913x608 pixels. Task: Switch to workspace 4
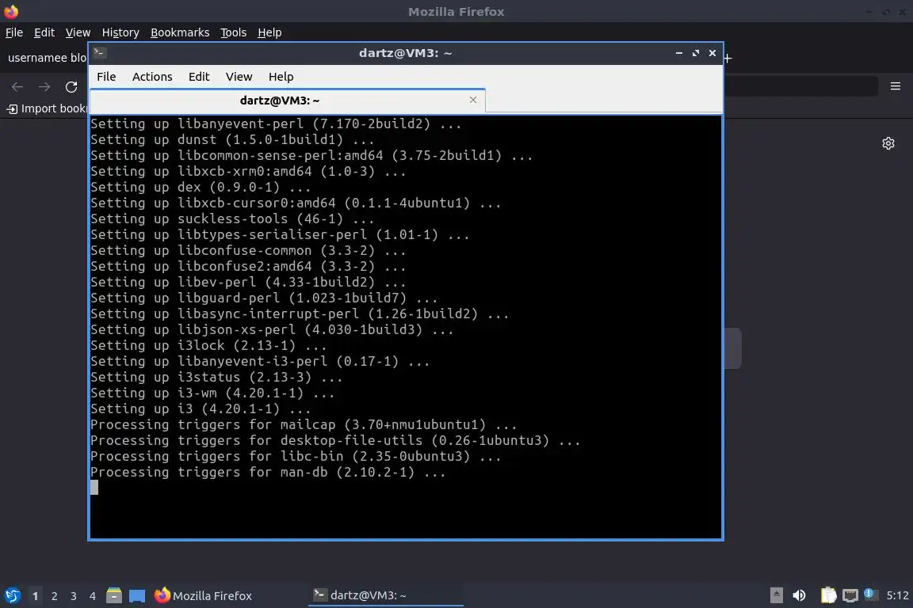(93, 596)
